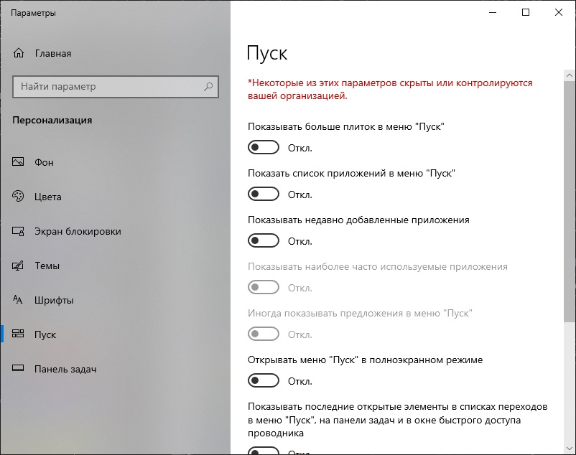Toggle 'Показать список приложений' switch

(x=264, y=194)
